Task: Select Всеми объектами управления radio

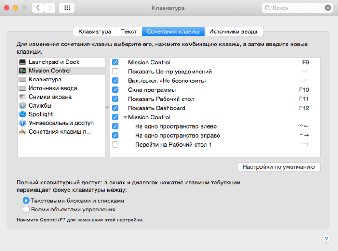Action: coord(26,209)
